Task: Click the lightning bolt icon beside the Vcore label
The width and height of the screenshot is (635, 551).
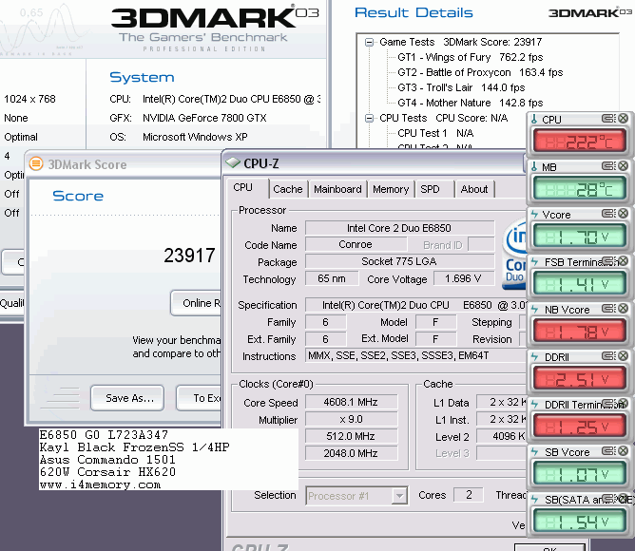Action: tap(534, 214)
